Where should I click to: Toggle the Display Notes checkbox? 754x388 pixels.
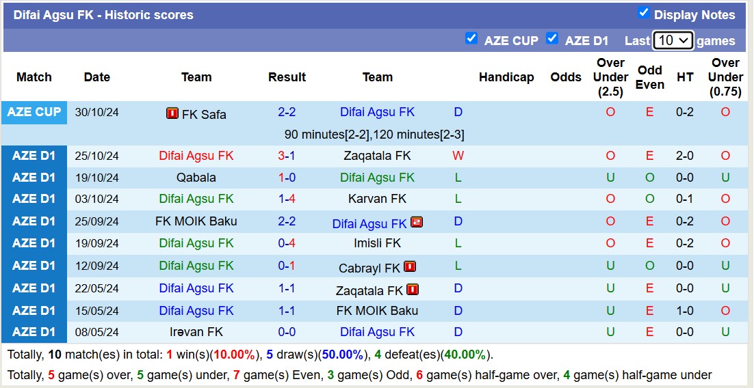(644, 13)
